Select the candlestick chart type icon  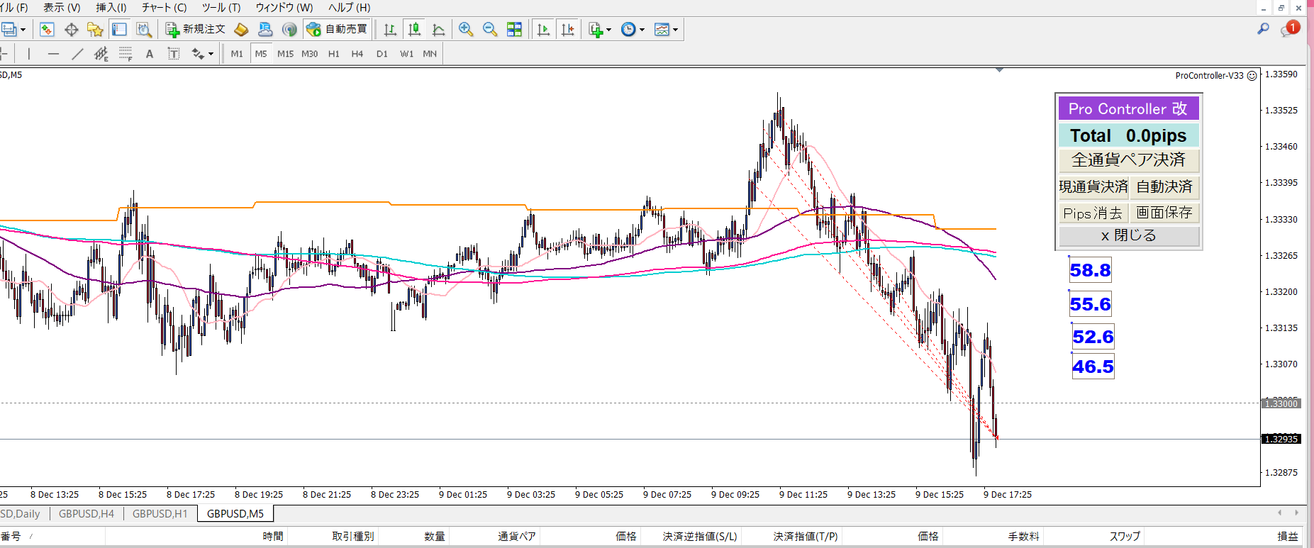tap(415, 29)
